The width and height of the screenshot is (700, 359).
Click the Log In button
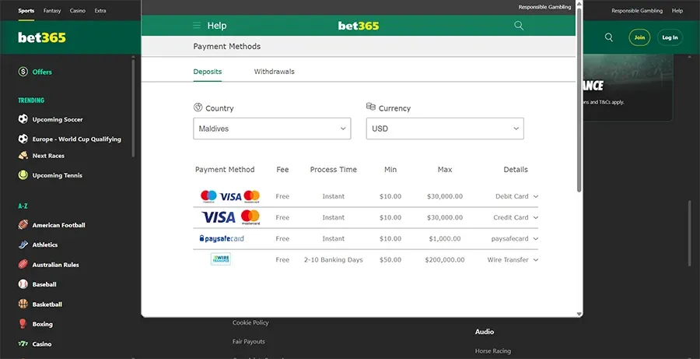670,37
